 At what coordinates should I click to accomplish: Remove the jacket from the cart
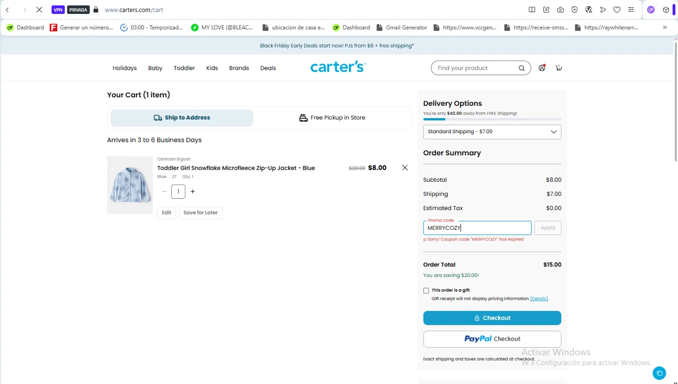[x=405, y=168]
